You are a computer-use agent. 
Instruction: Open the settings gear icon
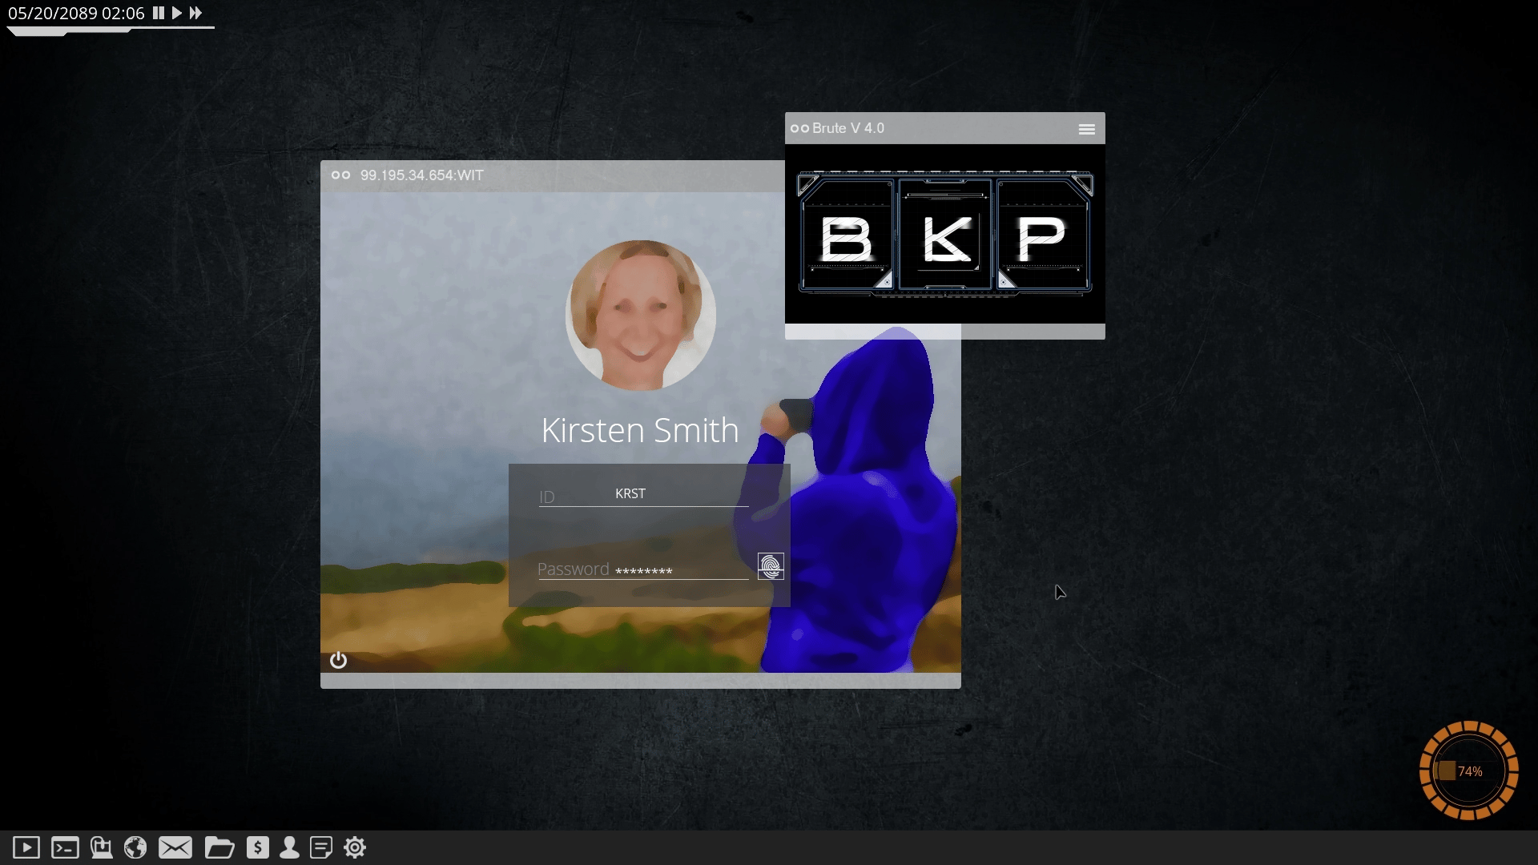click(355, 847)
